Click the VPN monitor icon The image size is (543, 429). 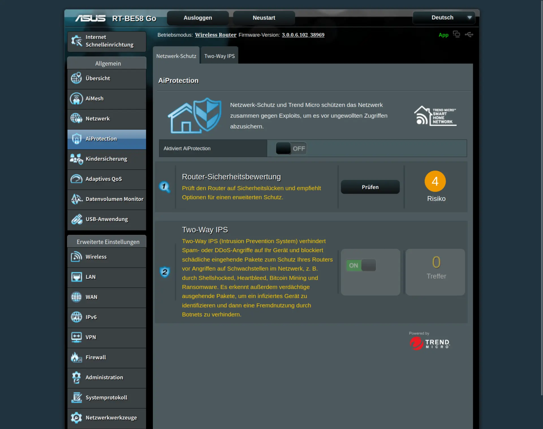(76, 338)
